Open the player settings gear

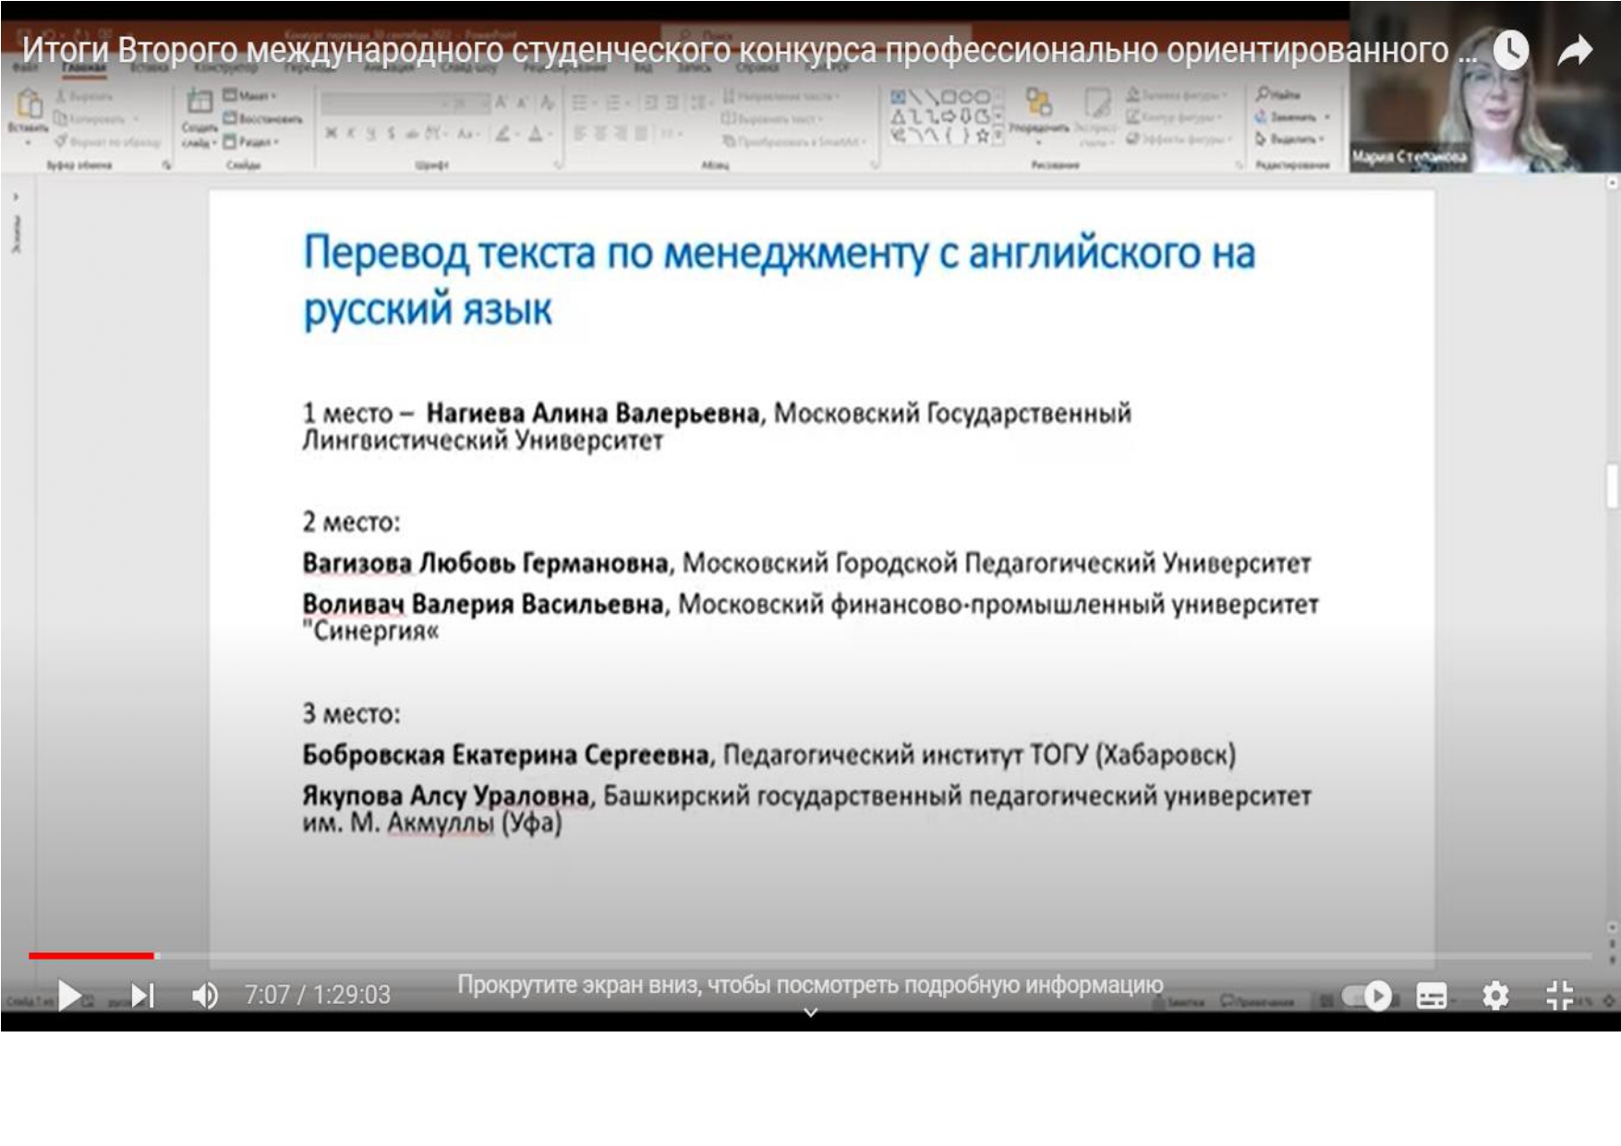pyautogui.click(x=1495, y=995)
